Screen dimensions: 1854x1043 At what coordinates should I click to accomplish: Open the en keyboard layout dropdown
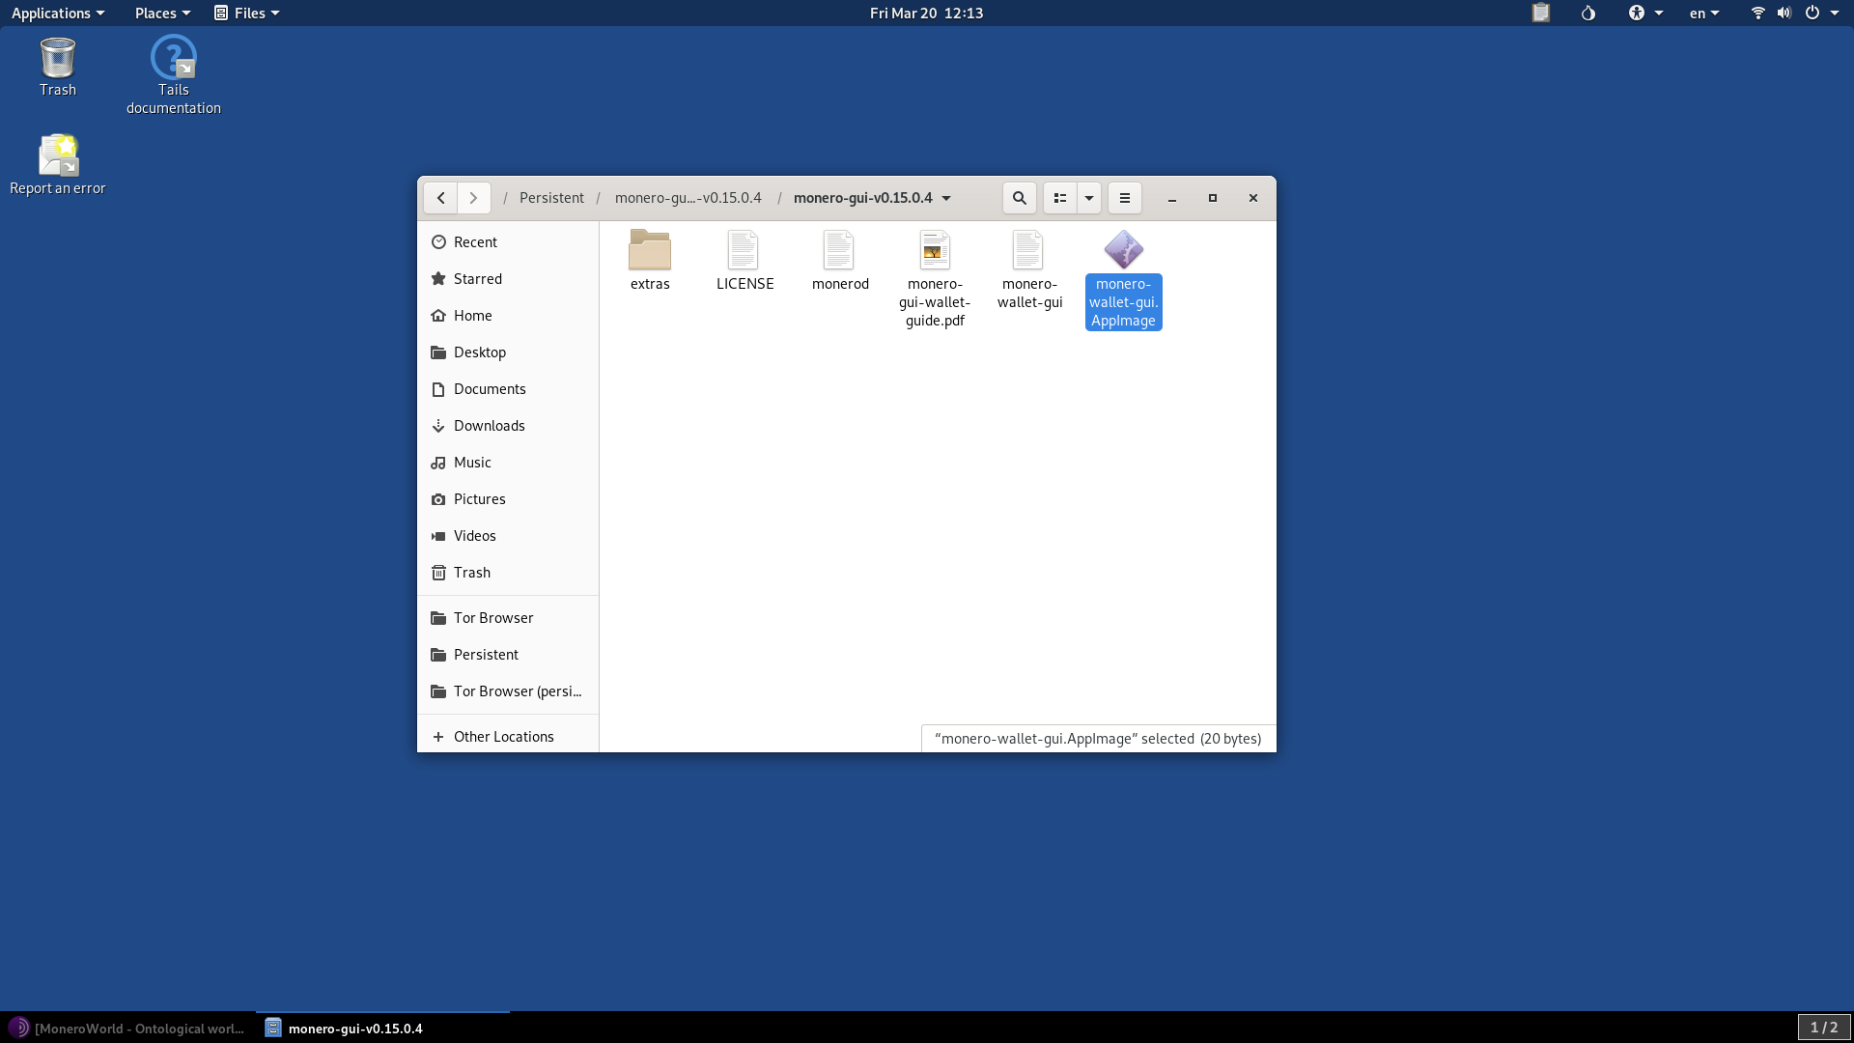click(x=1703, y=13)
